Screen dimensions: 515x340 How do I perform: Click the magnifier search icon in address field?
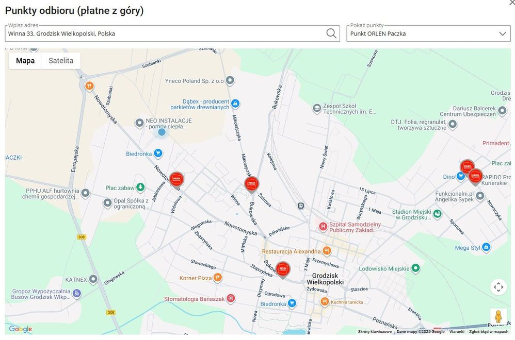(x=331, y=33)
